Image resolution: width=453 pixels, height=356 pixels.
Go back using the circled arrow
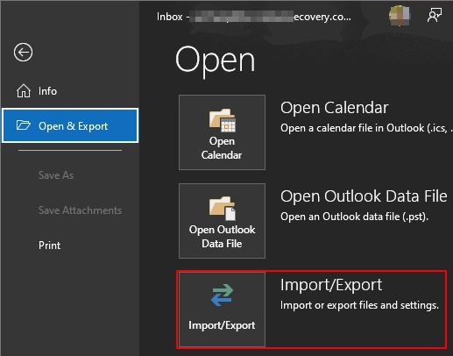coord(23,53)
